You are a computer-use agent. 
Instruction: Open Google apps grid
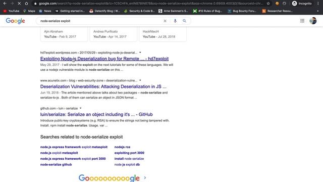pos(302,21)
